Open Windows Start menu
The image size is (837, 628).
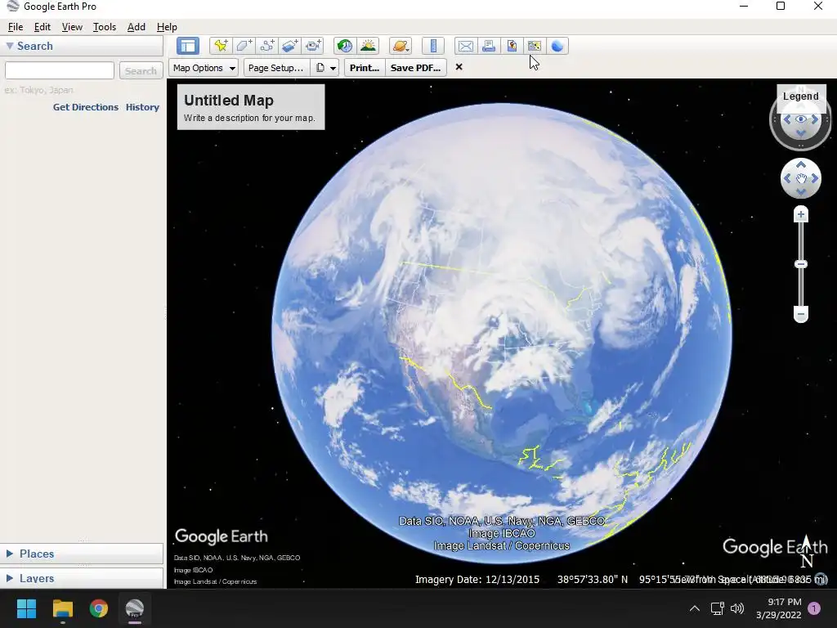[x=26, y=608]
